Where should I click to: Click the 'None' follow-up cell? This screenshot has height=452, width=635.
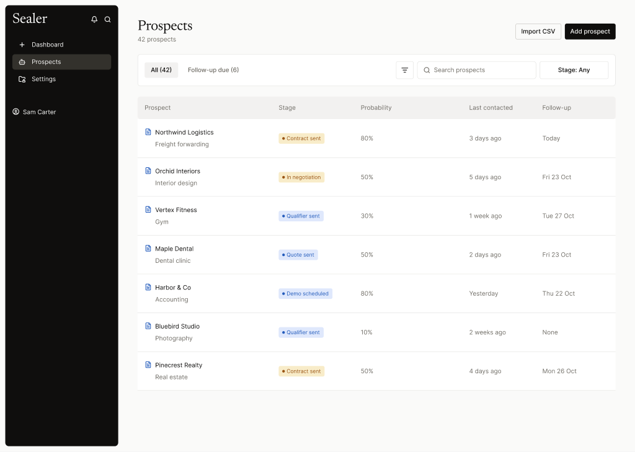coord(550,332)
